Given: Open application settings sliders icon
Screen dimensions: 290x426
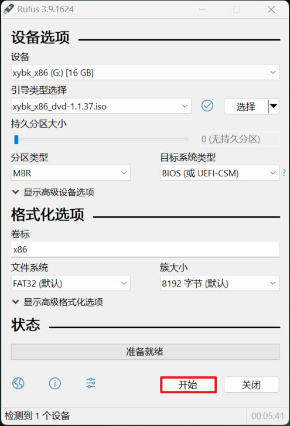Looking at the screenshot, I should point(91,383).
